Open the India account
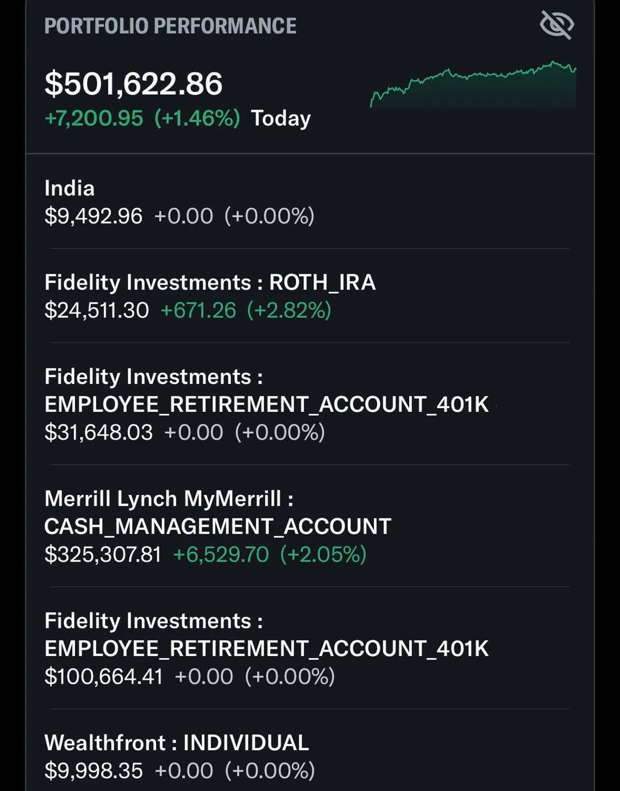620x791 pixels. click(x=69, y=189)
